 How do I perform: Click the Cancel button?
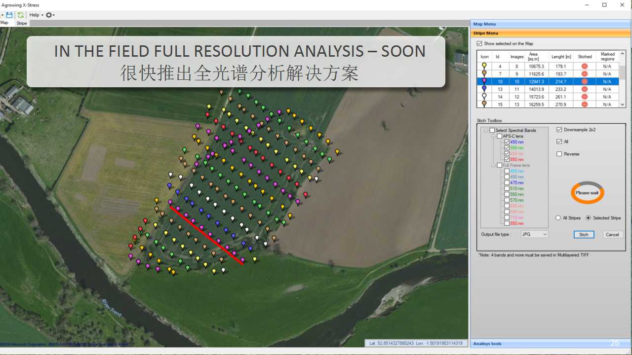point(612,234)
